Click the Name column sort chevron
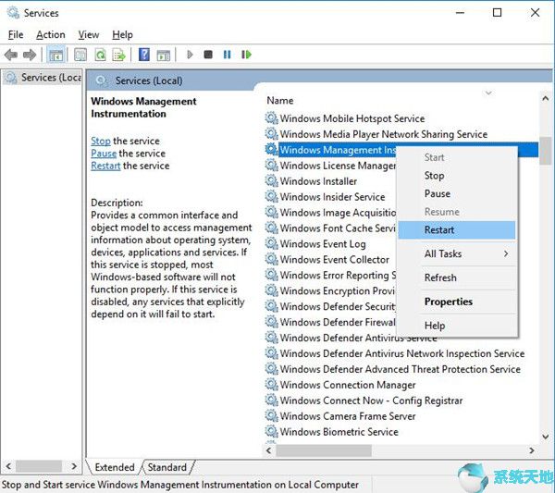 488,93
